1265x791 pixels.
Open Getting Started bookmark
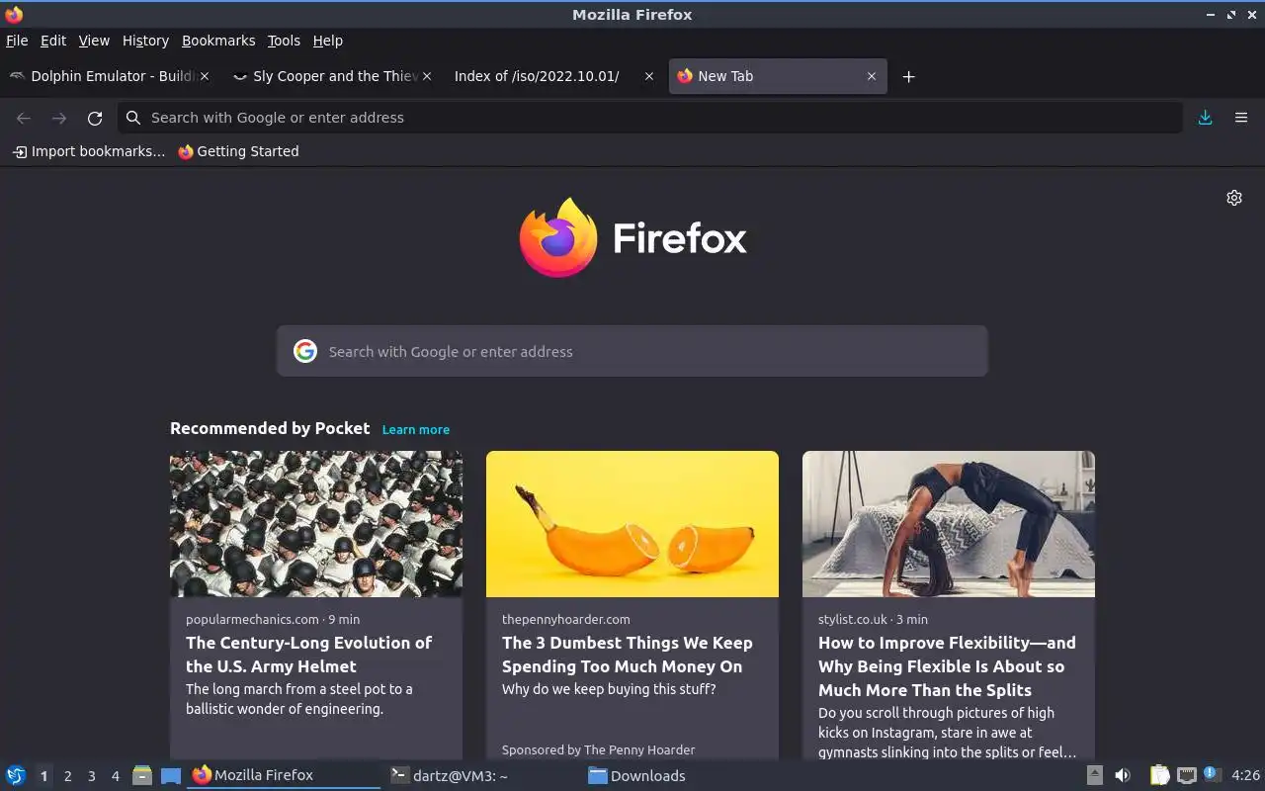pyautogui.click(x=238, y=151)
